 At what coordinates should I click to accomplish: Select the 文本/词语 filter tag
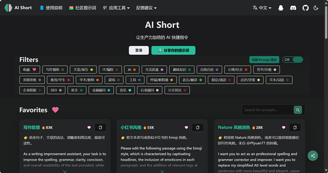tap(279, 80)
